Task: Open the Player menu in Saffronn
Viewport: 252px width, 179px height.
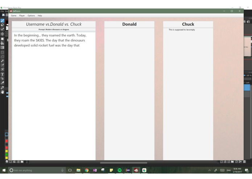Action: pyautogui.click(x=22, y=16)
